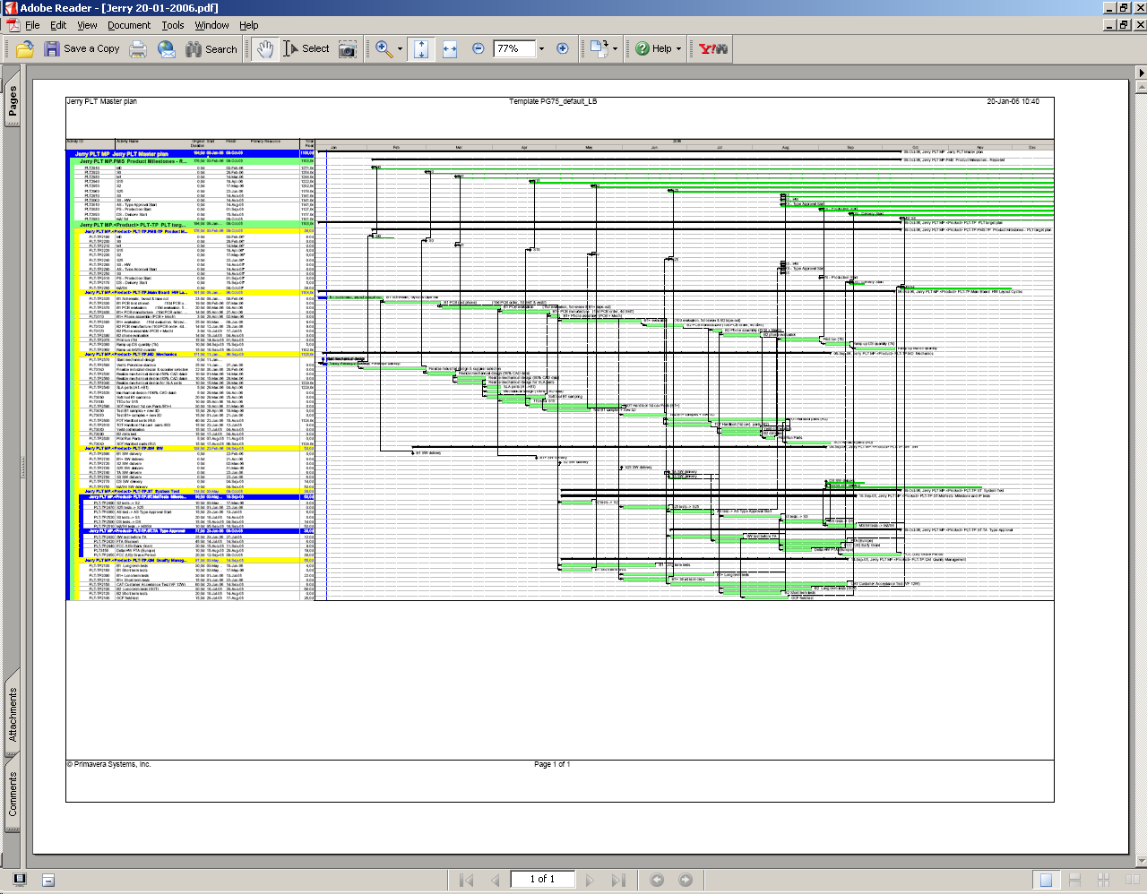Click the Yahoo search toolbar icon
This screenshot has width=1147, height=894.
[713, 49]
